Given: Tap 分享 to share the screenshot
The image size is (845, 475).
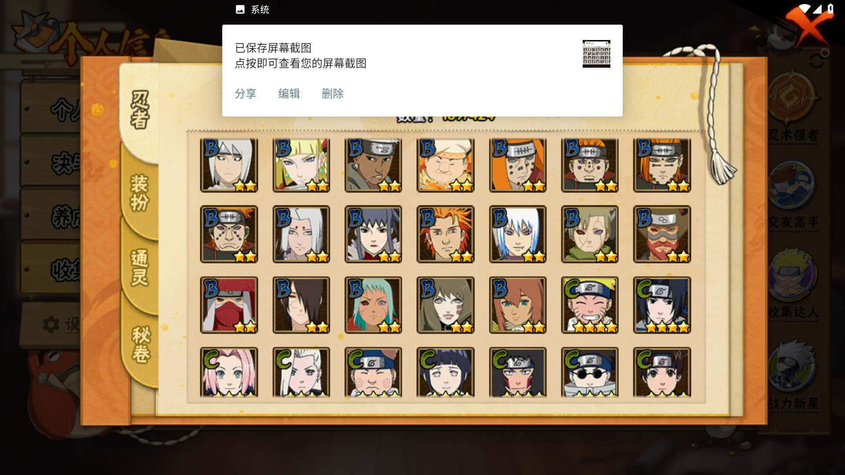Looking at the screenshot, I should tap(246, 94).
